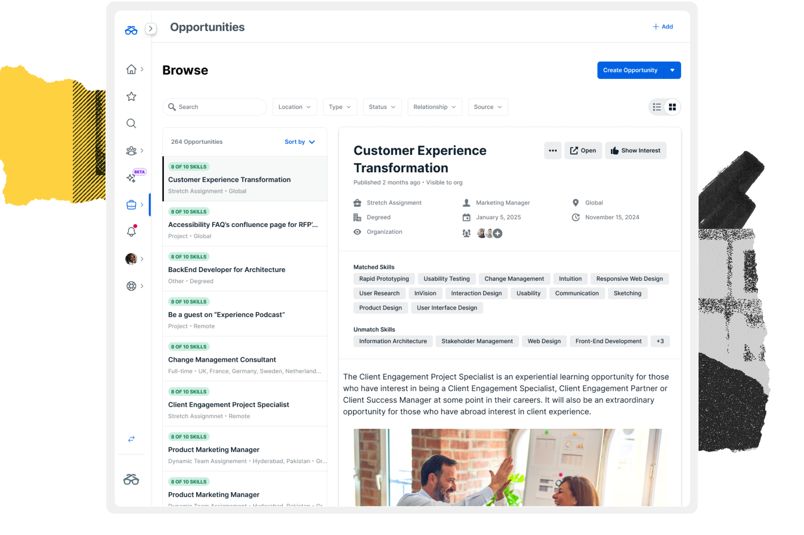
Task: Select the BackEnd Developer for Architecture opportunity
Action: pos(245,269)
